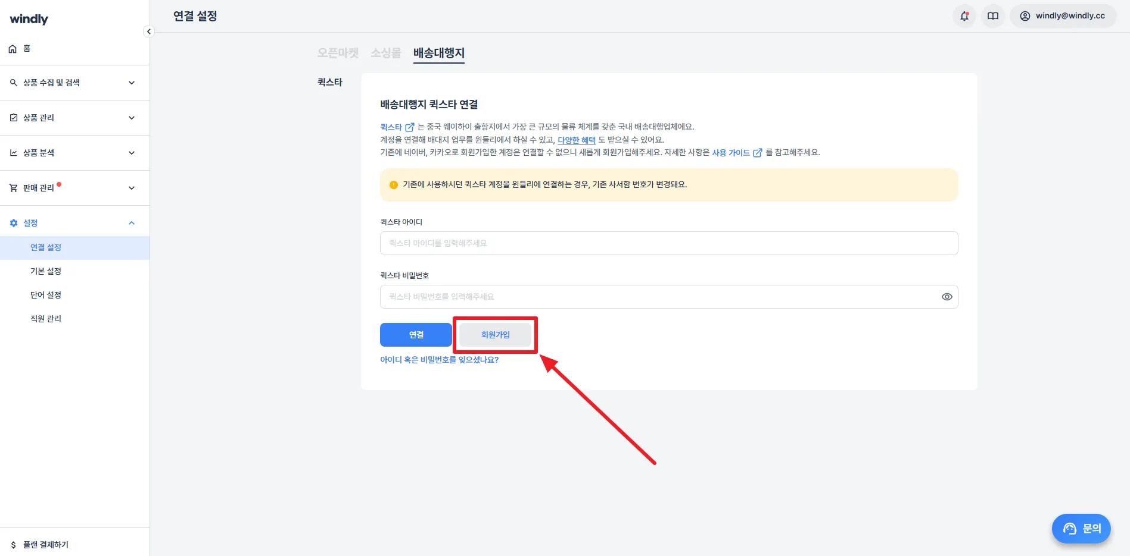This screenshot has height=556, width=1130.
Task: Click the checklist icon beside 상품 관리
Action: click(13, 118)
